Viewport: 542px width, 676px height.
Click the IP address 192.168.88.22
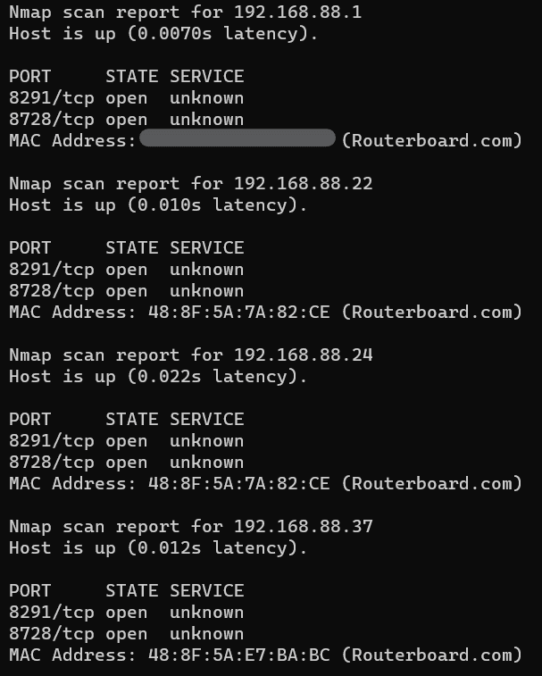click(x=303, y=184)
